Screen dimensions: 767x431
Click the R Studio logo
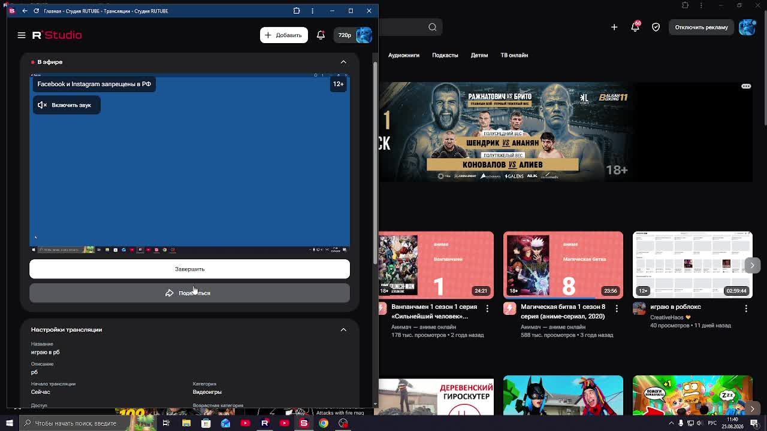[57, 35]
